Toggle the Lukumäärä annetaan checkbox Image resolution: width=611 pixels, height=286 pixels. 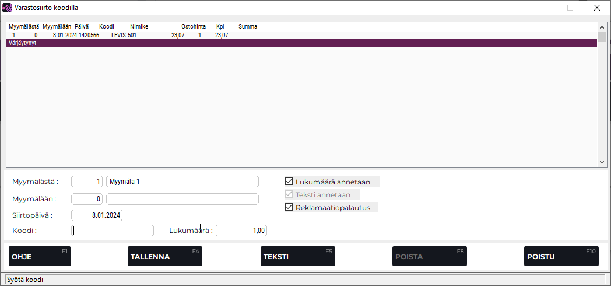(289, 182)
